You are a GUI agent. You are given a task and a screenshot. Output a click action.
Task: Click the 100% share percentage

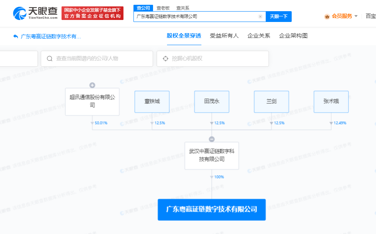(219, 177)
